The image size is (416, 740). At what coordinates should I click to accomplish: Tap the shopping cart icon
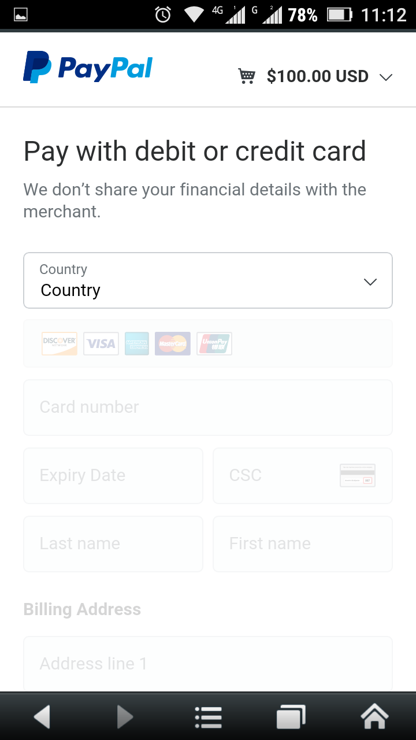pyautogui.click(x=247, y=76)
